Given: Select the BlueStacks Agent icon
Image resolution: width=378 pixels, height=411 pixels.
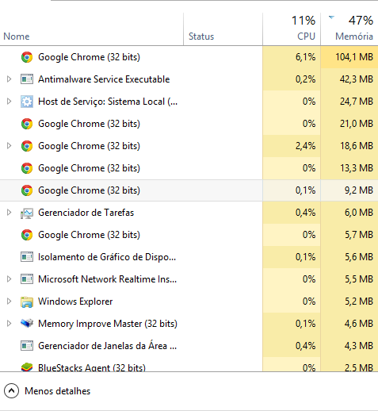Looking at the screenshot, I should [x=27, y=367].
